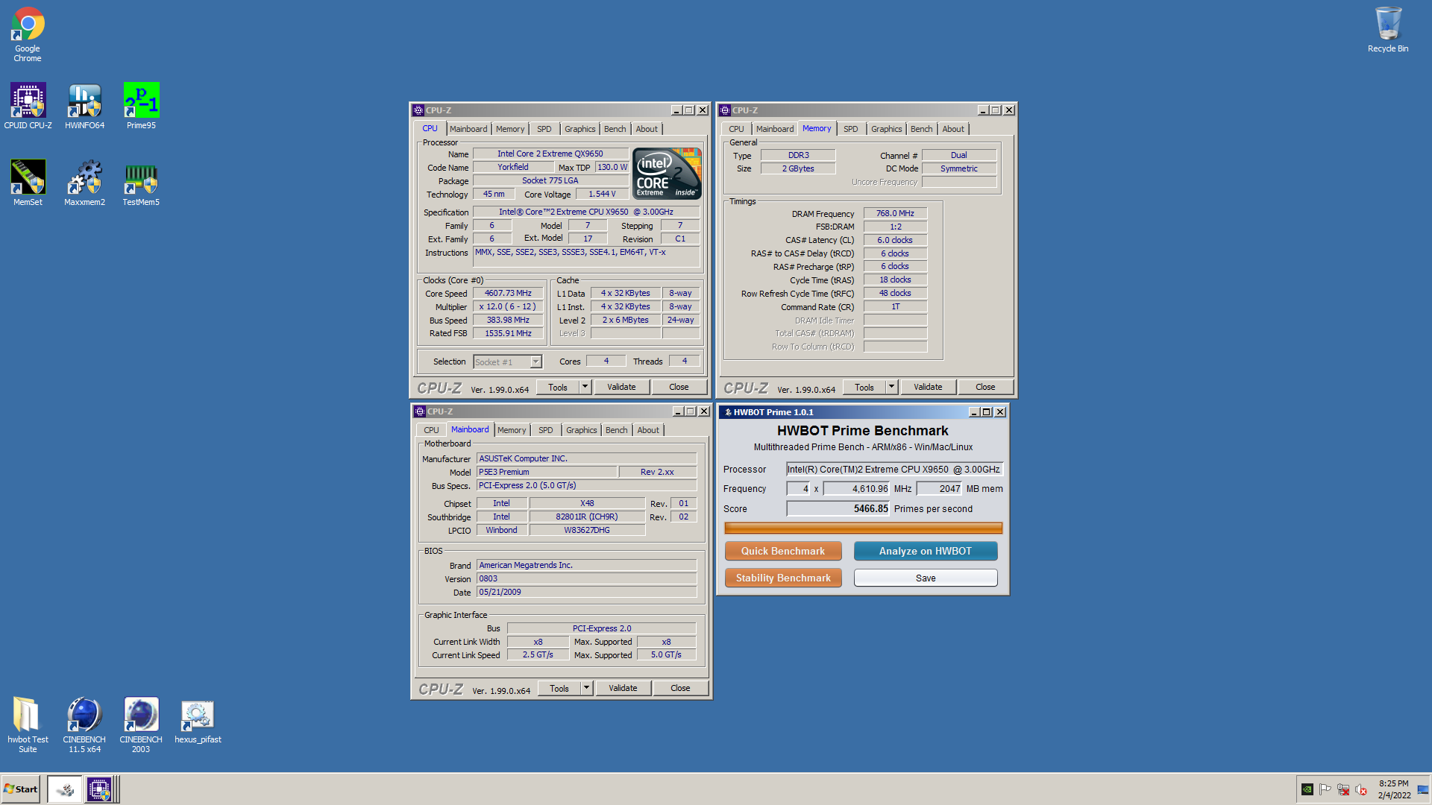The image size is (1432, 805).
Task: Switch to Memory tab in CPU window
Action: point(510,129)
